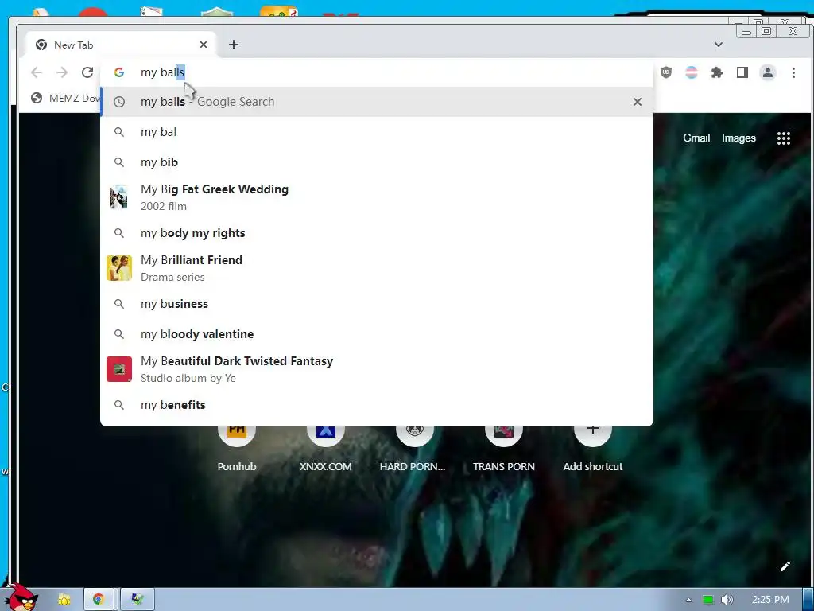Viewport: 814px width, 611px height.
Task: Open the user profile avatar
Action: coord(768,72)
